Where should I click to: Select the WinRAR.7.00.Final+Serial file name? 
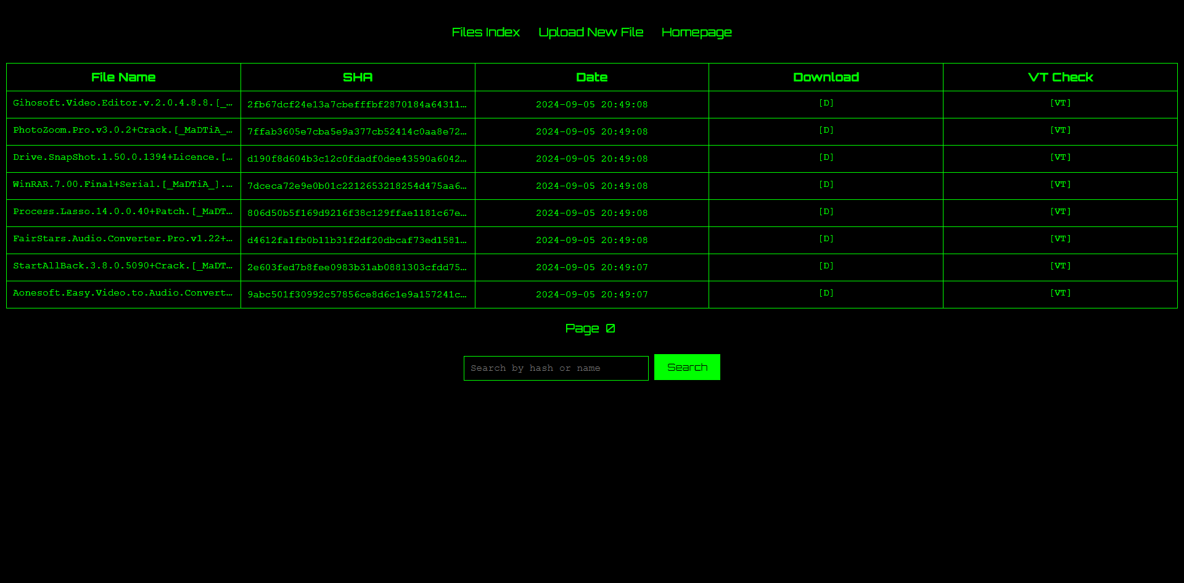pos(123,184)
